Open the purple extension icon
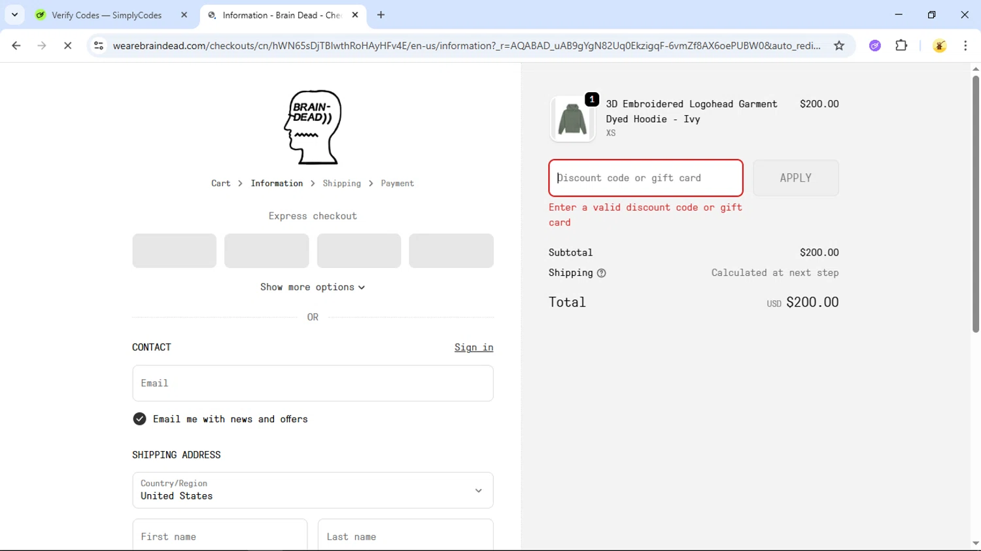981x551 pixels. tap(875, 46)
